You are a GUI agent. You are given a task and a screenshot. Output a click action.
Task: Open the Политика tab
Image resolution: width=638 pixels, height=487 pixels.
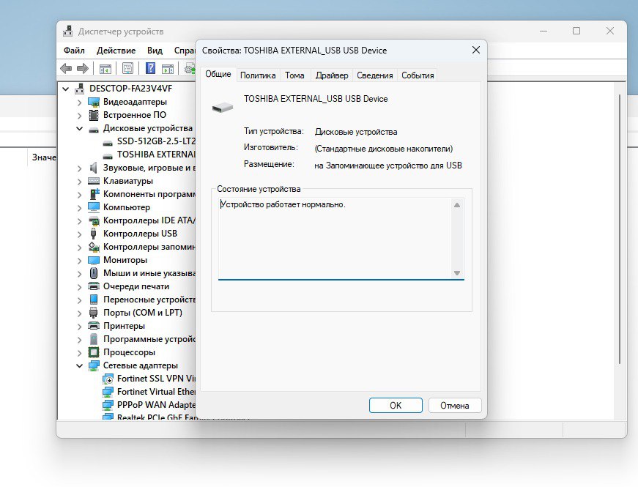click(258, 75)
